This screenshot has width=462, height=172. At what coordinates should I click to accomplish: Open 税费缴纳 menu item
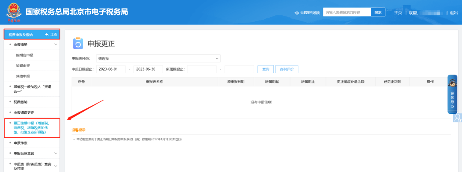[21, 102]
